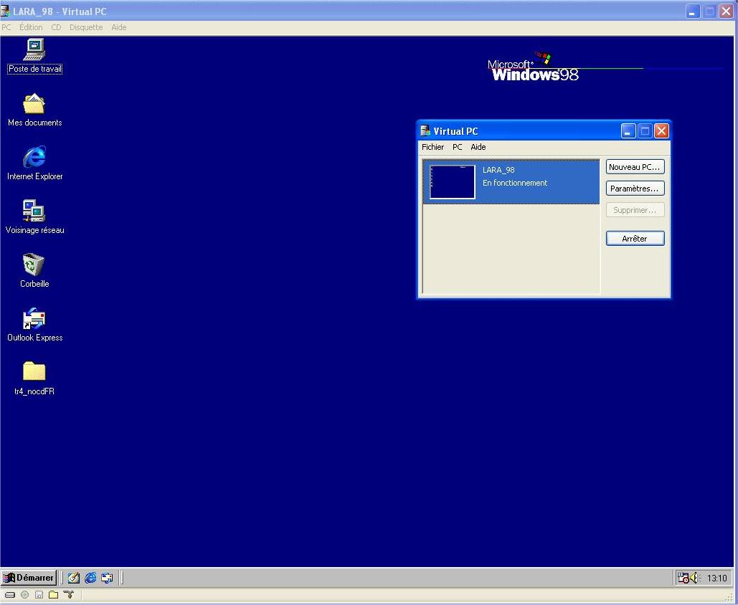738x605 pixels.
Task: Open the PC menu in Virtual PC console
Action: (x=458, y=147)
